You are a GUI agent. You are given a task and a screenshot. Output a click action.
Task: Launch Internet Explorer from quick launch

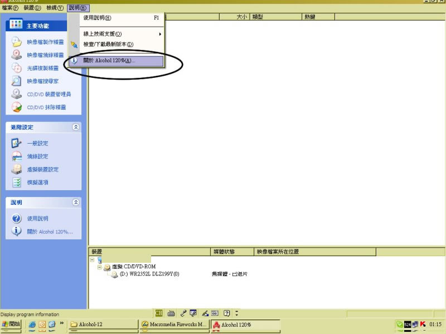32,324
